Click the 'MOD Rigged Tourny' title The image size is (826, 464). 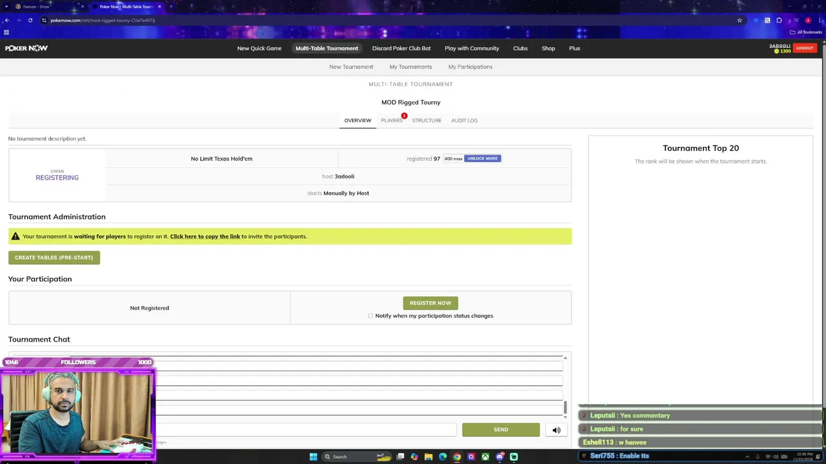pyautogui.click(x=411, y=102)
